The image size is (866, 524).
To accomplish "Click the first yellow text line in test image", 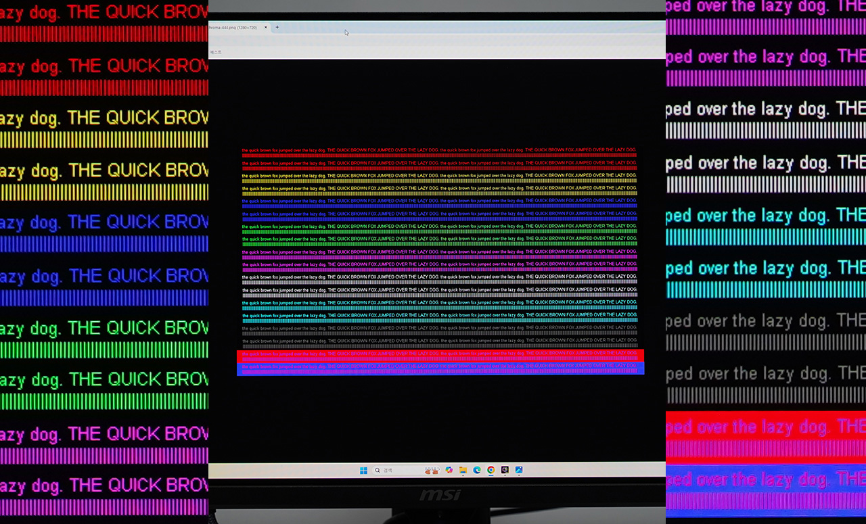I will (440, 176).
